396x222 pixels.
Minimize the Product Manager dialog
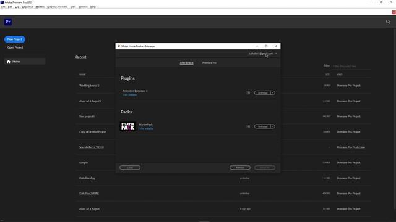[x=257, y=46]
